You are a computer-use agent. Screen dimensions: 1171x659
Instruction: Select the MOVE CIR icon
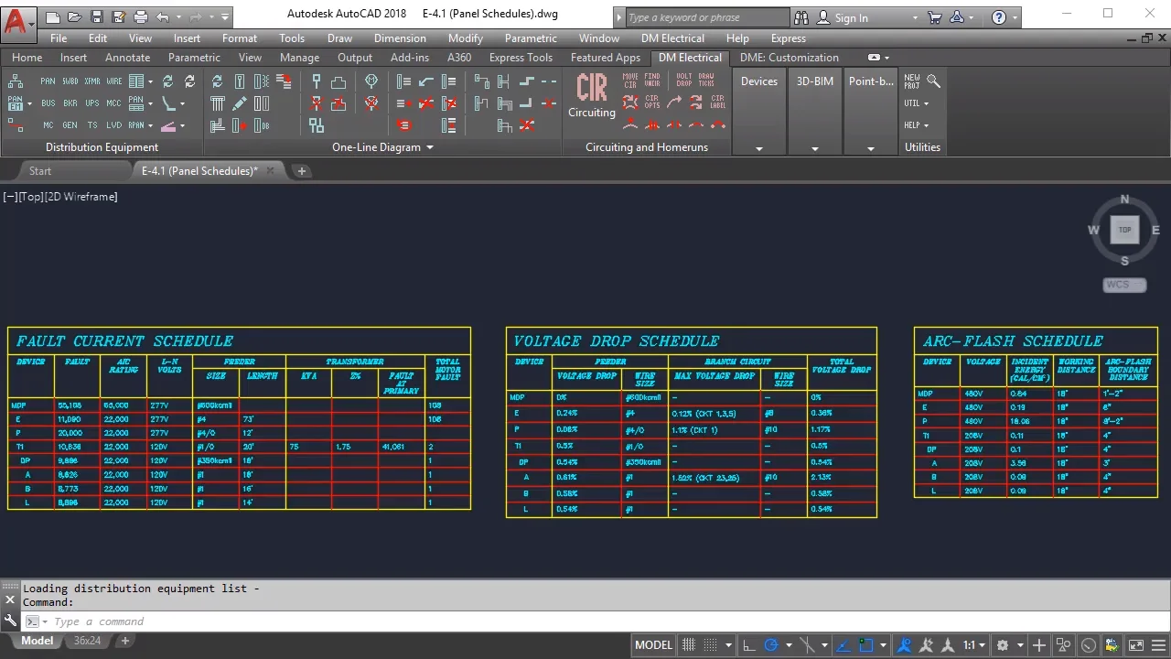(630, 81)
